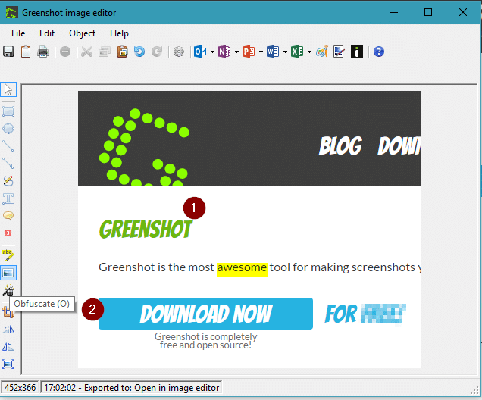Select the Add textbox tool
The width and height of the screenshot is (482, 400).
[x=8, y=198]
